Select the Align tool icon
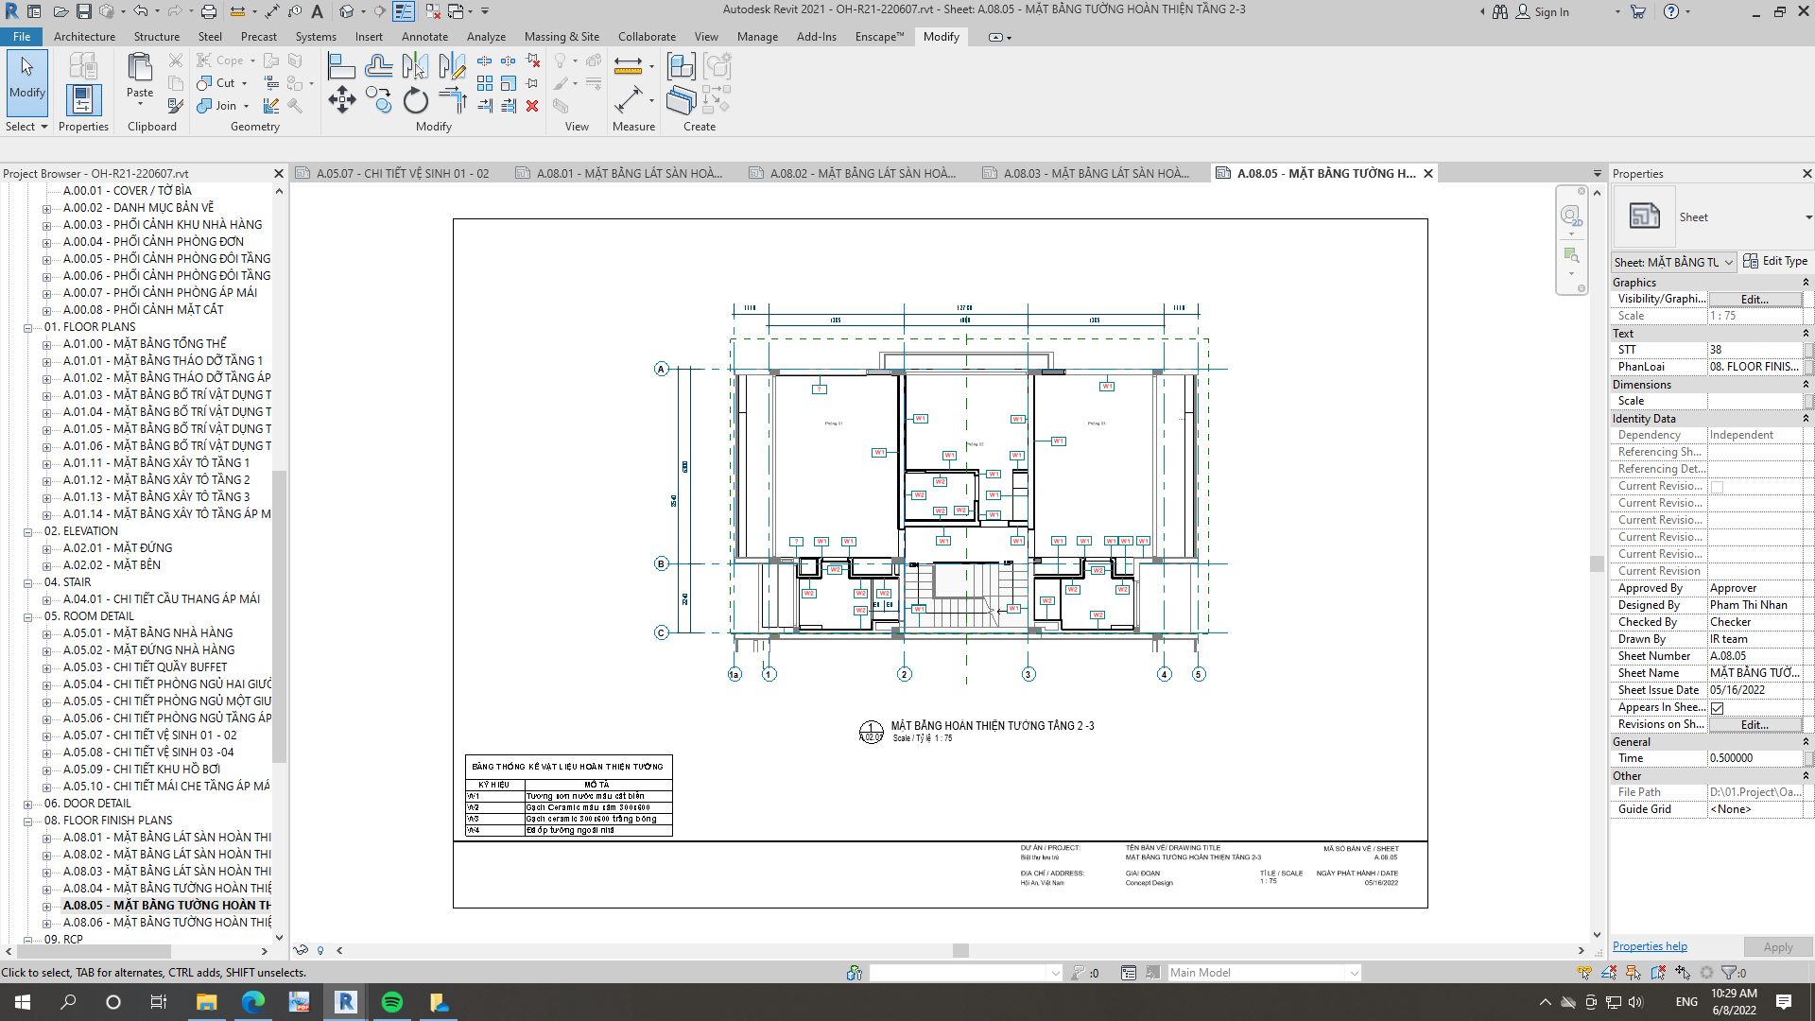The image size is (1815, 1021). point(340,66)
